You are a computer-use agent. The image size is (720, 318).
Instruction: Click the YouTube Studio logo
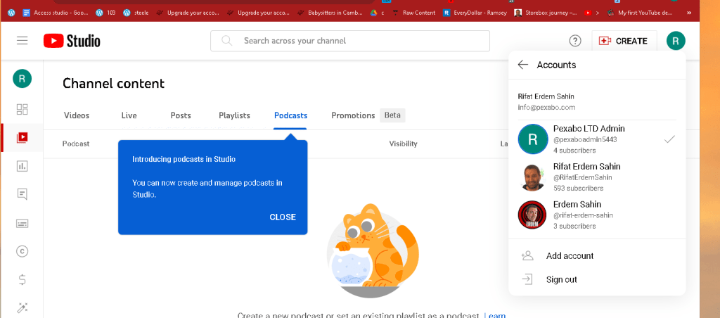pos(72,41)
